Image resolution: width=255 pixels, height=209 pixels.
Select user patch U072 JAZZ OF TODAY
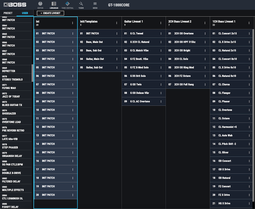point(16,95)
